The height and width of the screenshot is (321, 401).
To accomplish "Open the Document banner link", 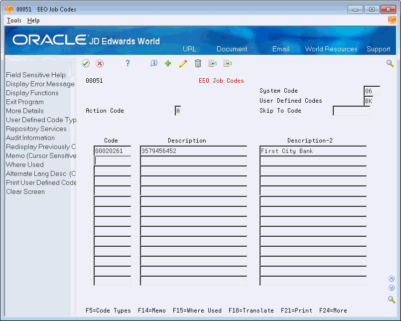I will [232, 49].
